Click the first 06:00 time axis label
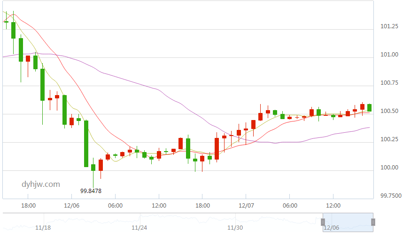The height and width of the screenshot is (233, 403). tap(116, 206)
